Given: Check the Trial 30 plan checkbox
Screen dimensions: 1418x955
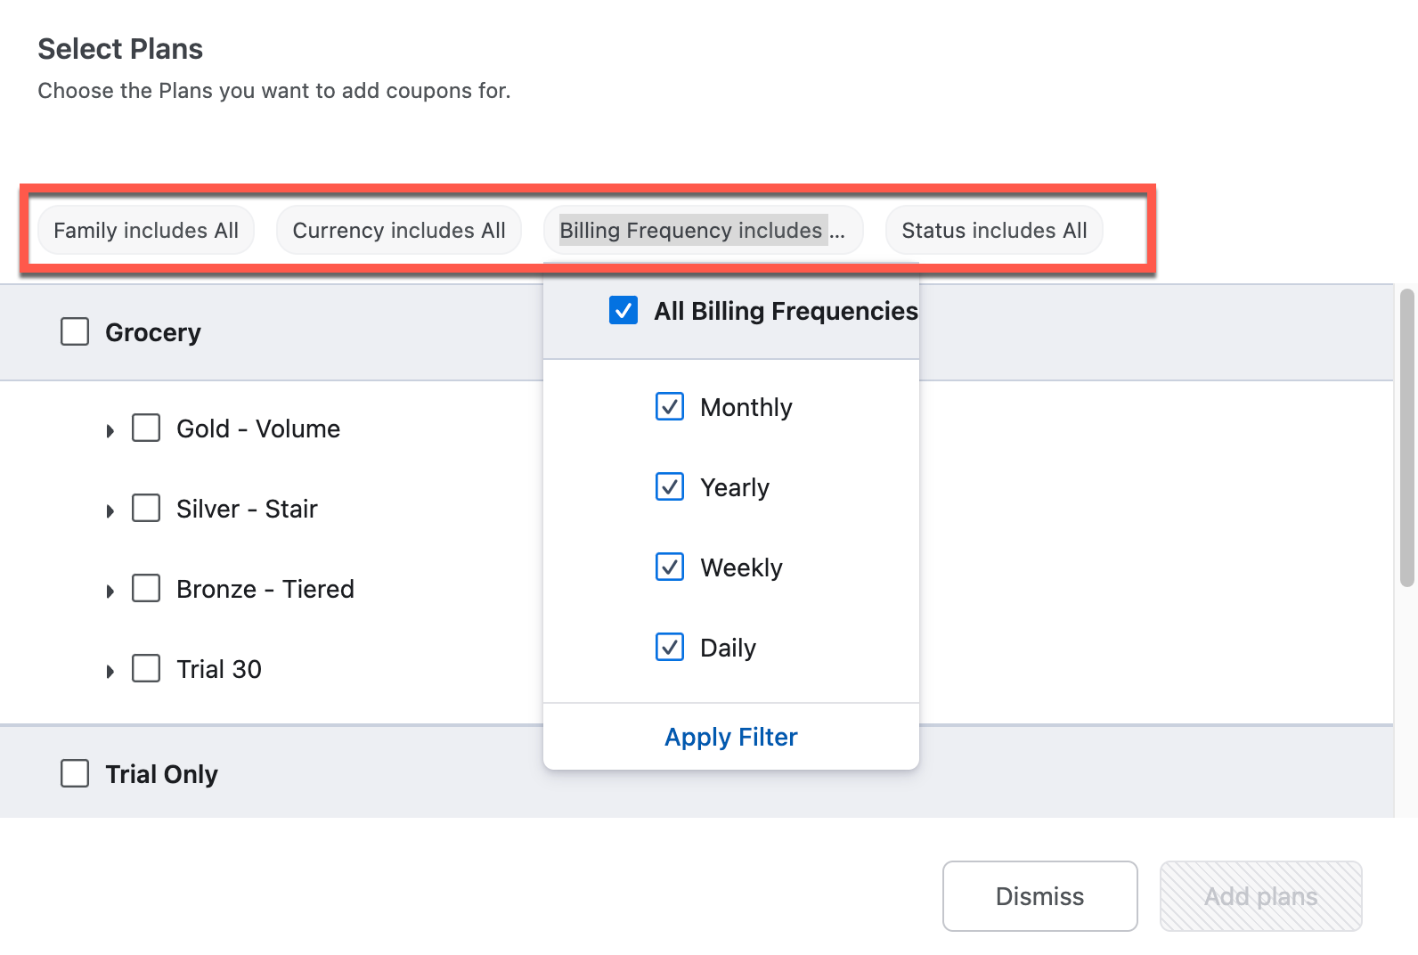Looking at the screenshot, I should 146,669.
